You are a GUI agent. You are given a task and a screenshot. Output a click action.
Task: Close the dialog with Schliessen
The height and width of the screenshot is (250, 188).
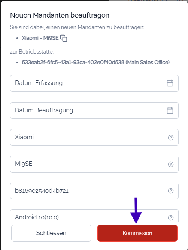(51, 233)
